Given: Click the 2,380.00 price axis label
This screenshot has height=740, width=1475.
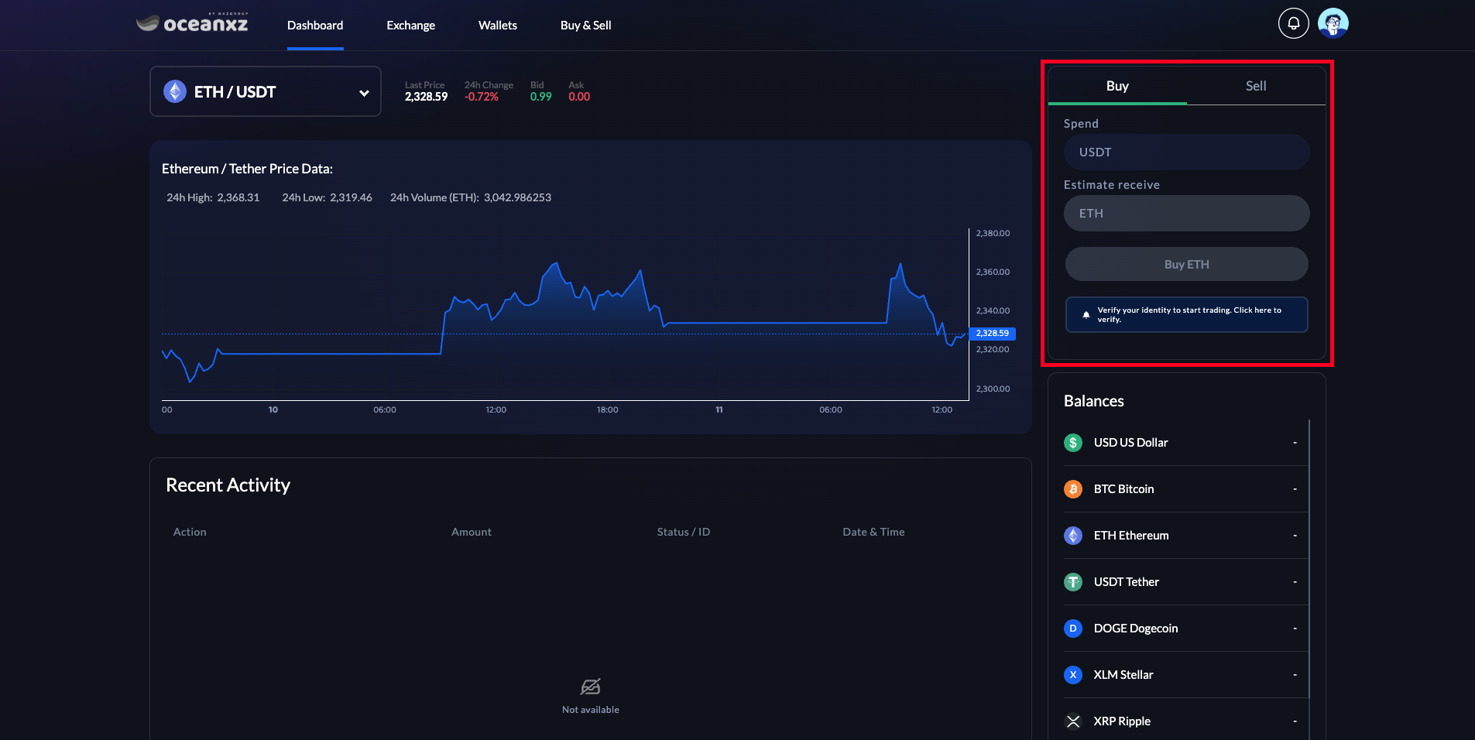Looking at the screenshot, I should point(993,233).
